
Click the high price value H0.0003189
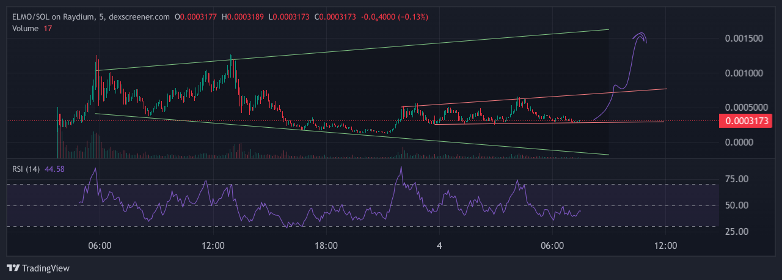click(243, 17)
